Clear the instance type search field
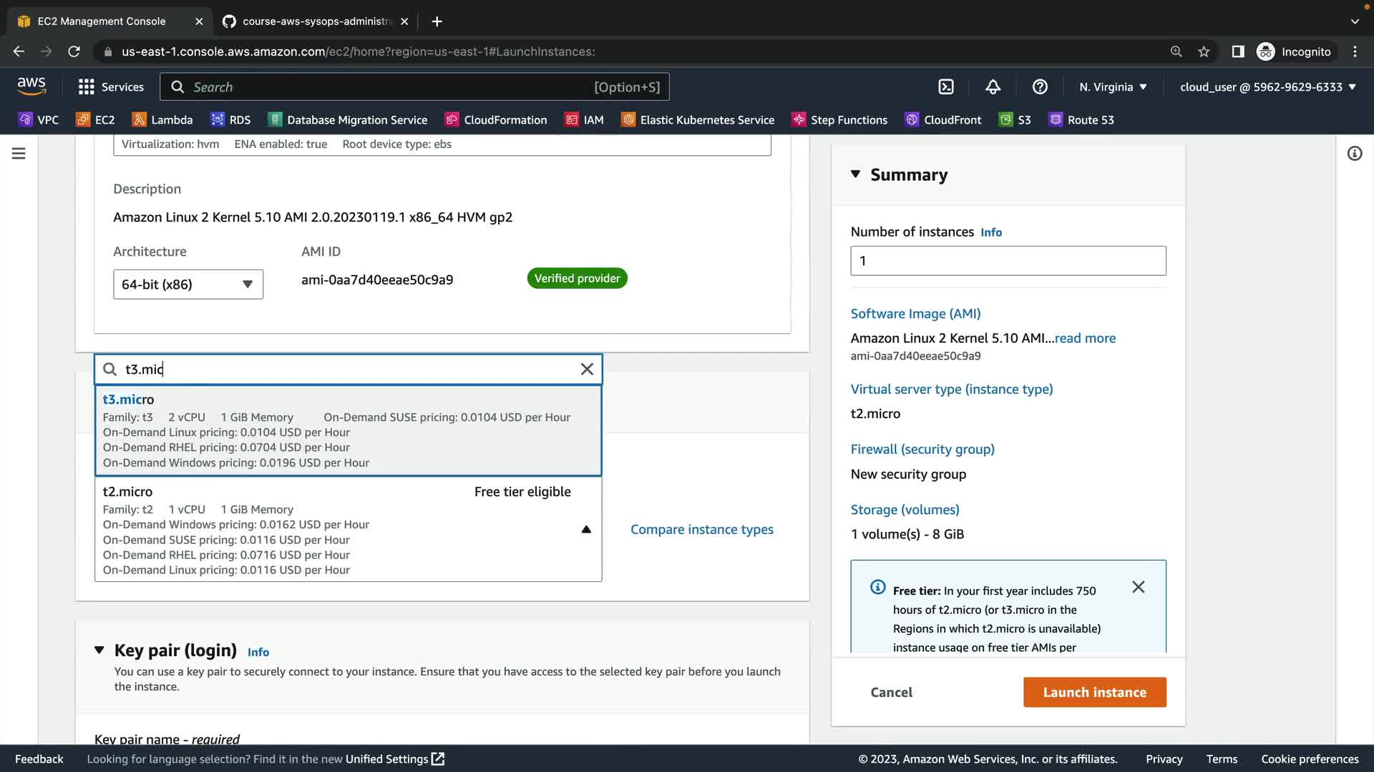Image resolution: width=1374 pixels, height=772 pixels. click(587, 370)
